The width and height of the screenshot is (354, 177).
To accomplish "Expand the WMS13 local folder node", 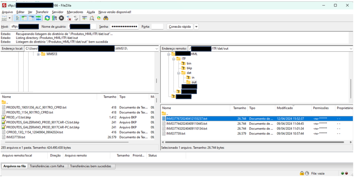I will point(38,54).
